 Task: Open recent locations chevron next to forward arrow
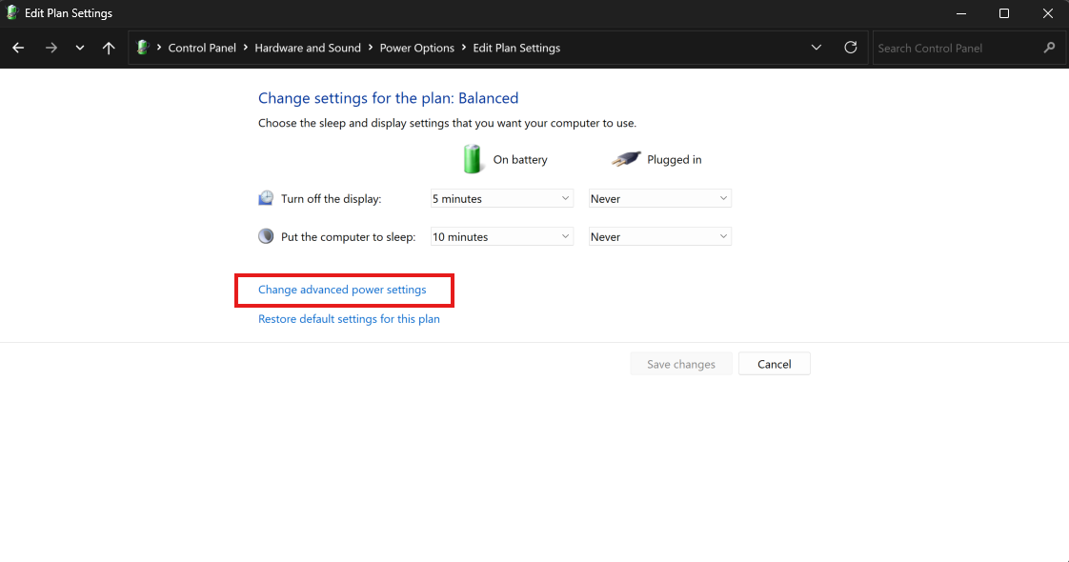(x=80, y=48)
